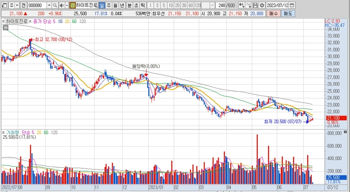
Task: Click the red 21,100 current price tag
Action: click(x=337, y=118)
